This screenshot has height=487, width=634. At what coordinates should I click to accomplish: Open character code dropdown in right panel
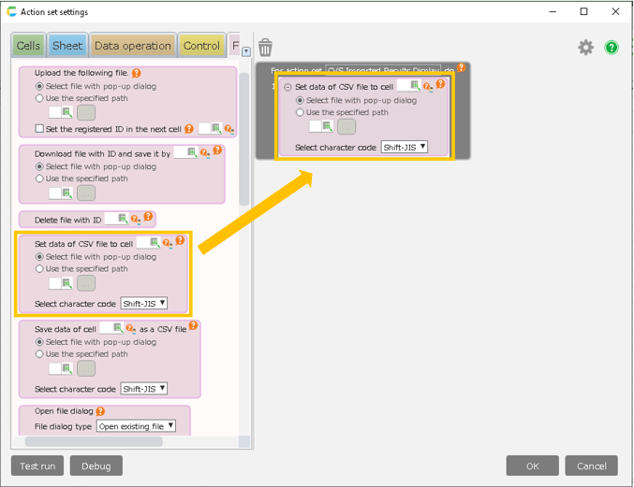click(x=405, y=147)
